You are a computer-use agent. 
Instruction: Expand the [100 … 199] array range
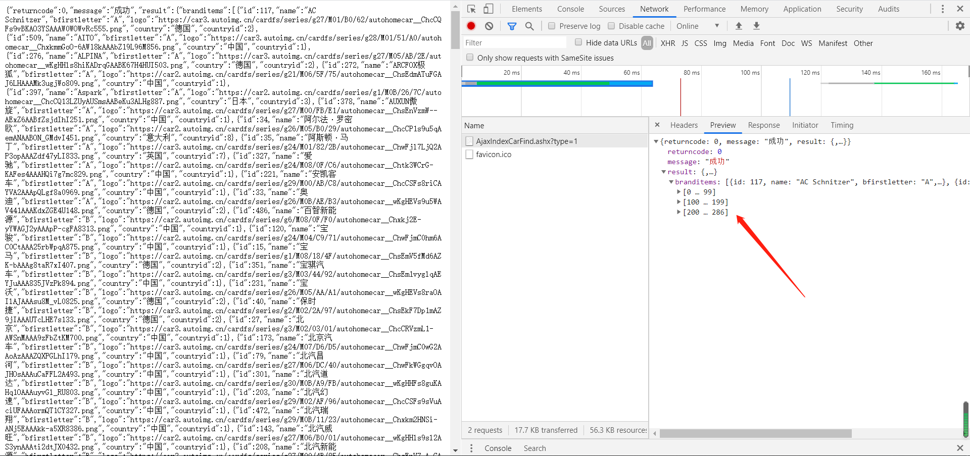pyautogui.click(x=679, y=202)
